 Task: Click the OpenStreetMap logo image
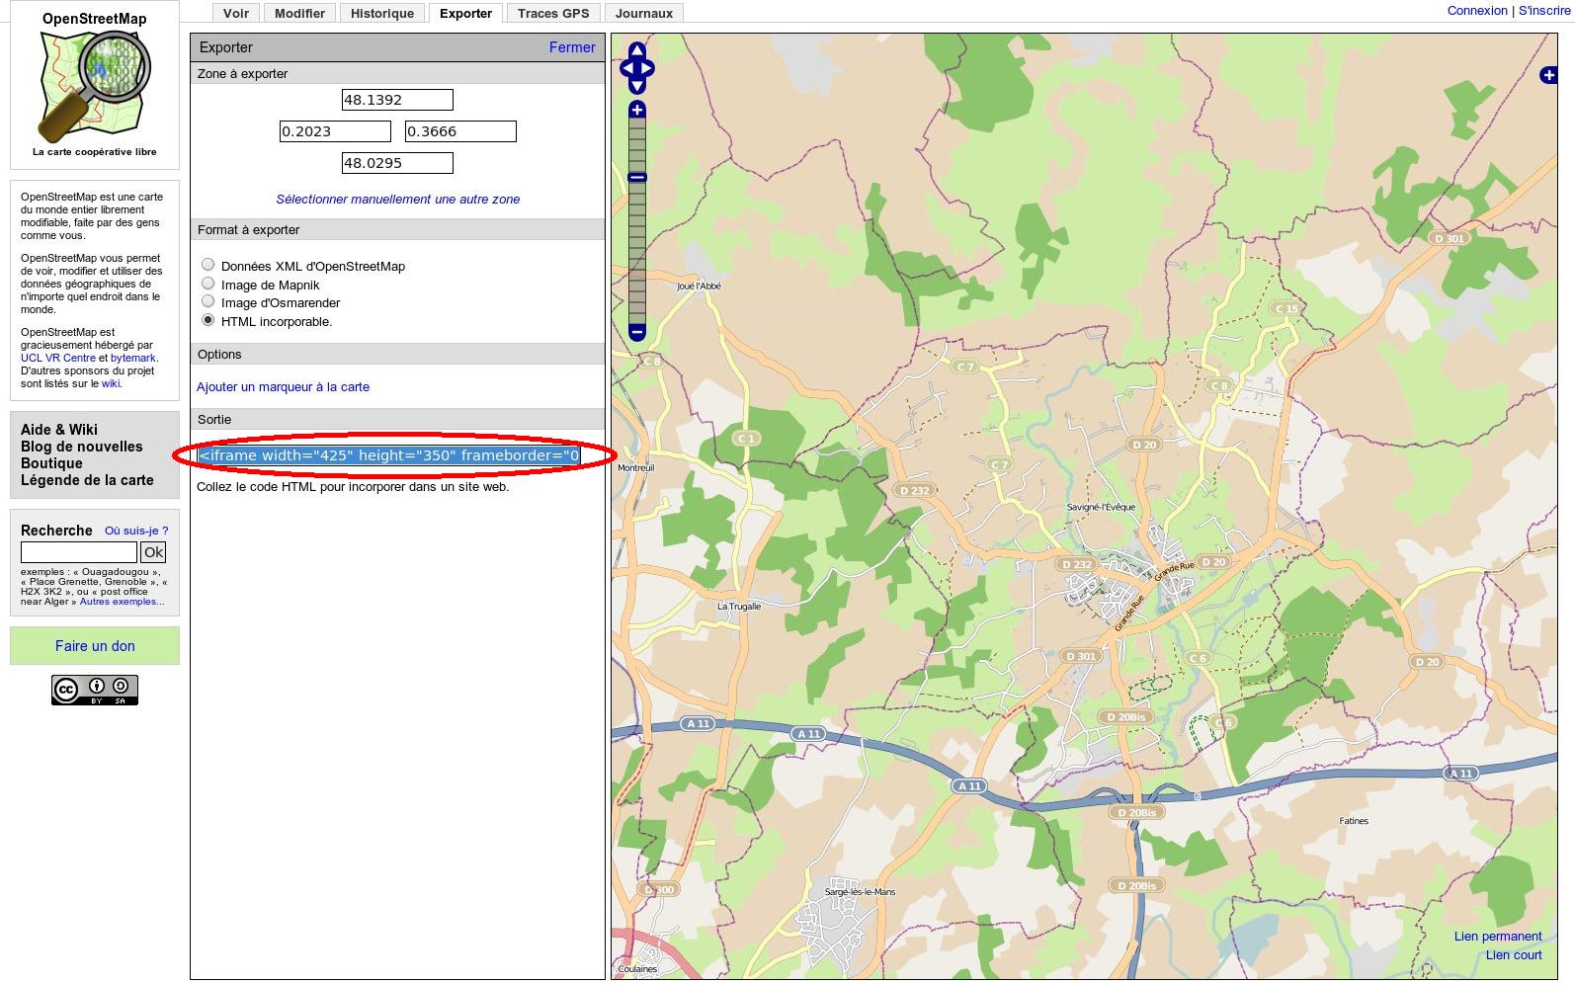[95, 86]
